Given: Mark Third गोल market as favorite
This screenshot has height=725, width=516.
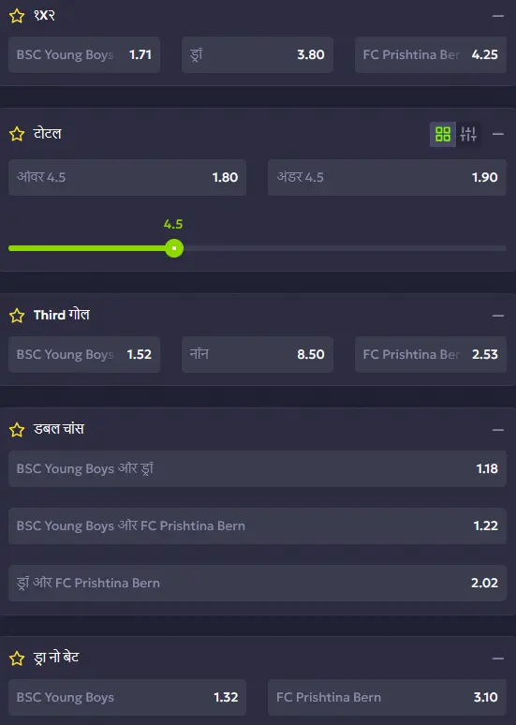Looking at the screenshot, I should (x=17, y=316).
